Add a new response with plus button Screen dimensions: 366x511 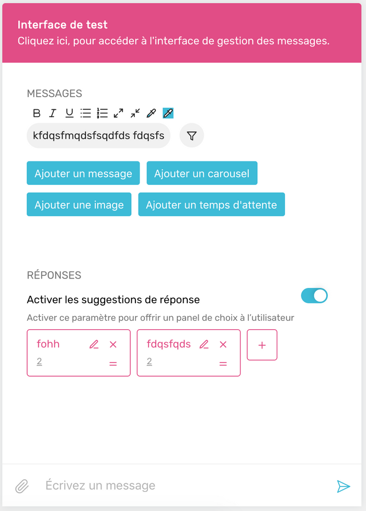click(x=262, y=345)
